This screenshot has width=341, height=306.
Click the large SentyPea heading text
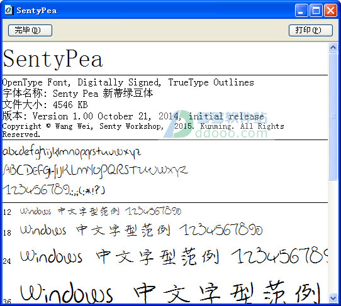(53, 58)
